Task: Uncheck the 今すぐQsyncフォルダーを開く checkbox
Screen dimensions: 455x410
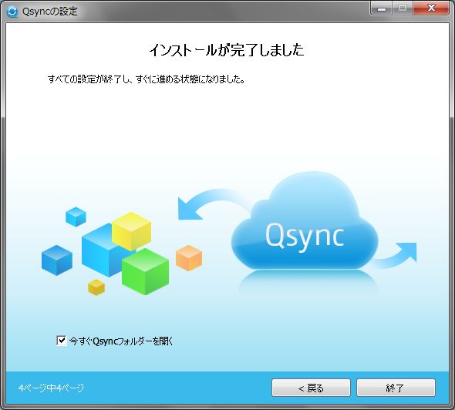Action: (61, 341)
